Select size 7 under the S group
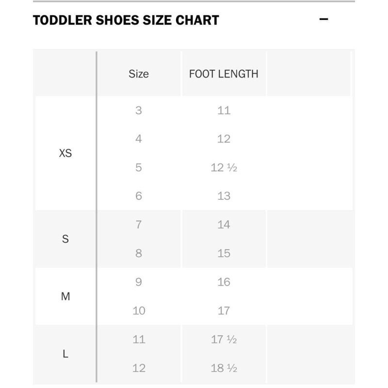This screenshot has height=388, width=388. click(x=138, y=225)
